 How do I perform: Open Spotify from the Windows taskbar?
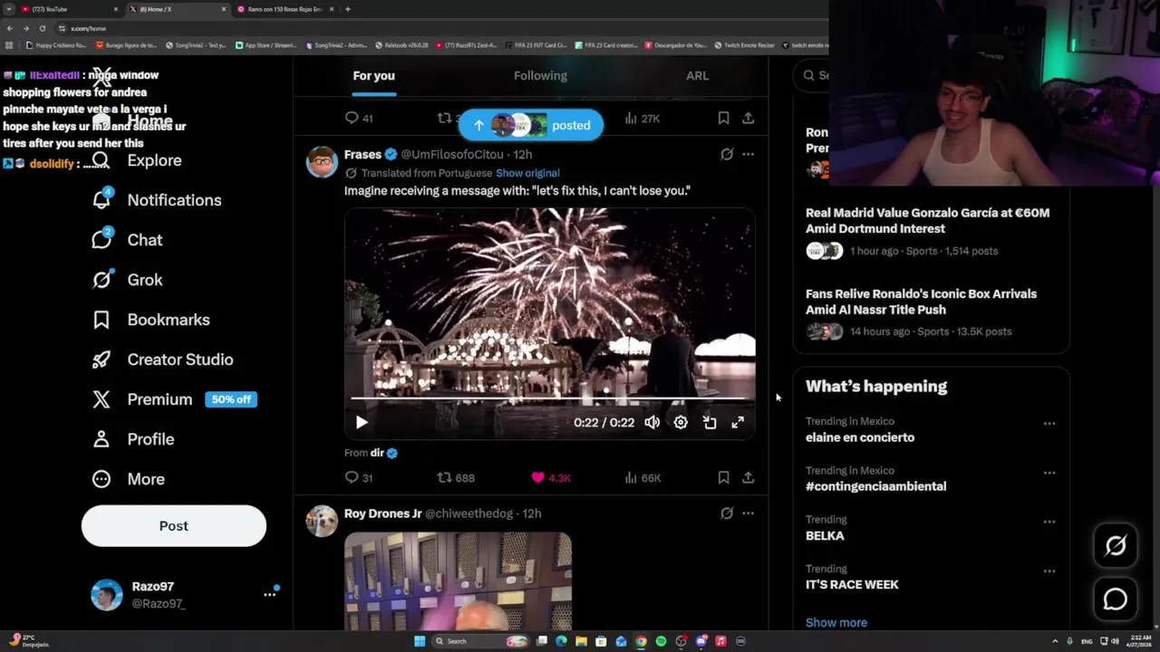coord(661,641)
